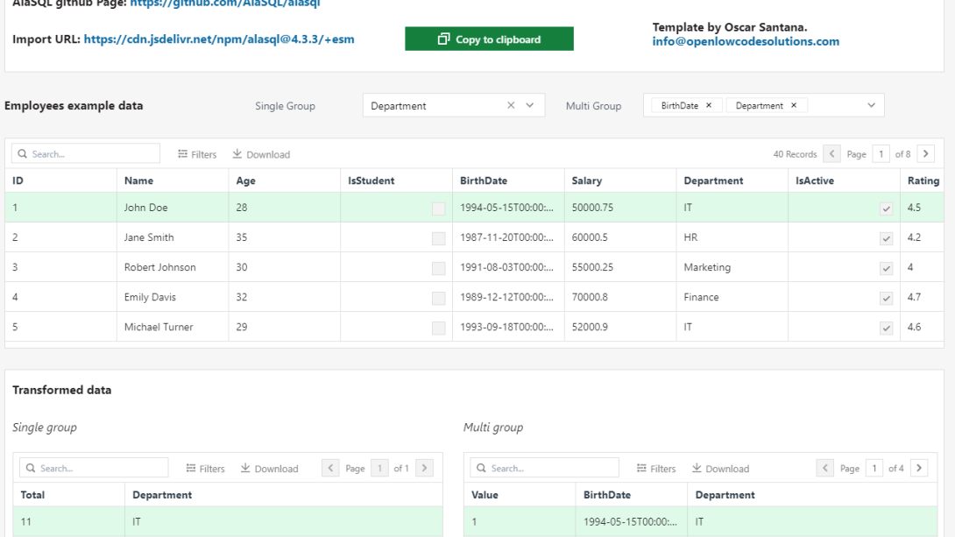Expand the Multi Group dropdown
Viewport: 955px width, 537px height.
coord(870,104)
